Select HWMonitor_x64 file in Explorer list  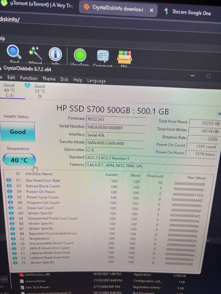(37, 275)
